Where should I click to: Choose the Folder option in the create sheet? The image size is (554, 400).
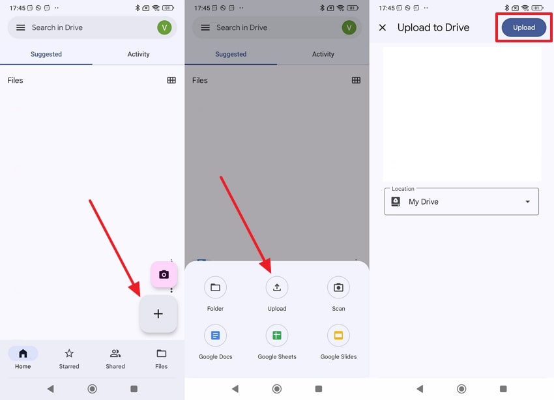[x=215, y=288]
